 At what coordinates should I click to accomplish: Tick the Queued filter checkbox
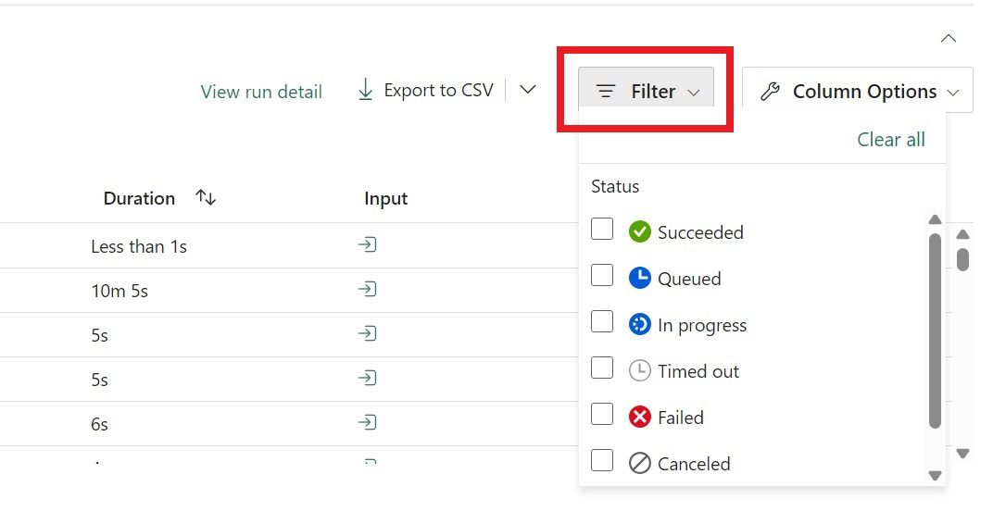(602, 276)
